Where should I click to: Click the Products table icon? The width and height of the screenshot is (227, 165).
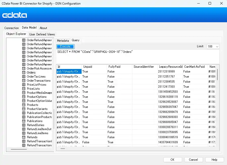(24, 105)
